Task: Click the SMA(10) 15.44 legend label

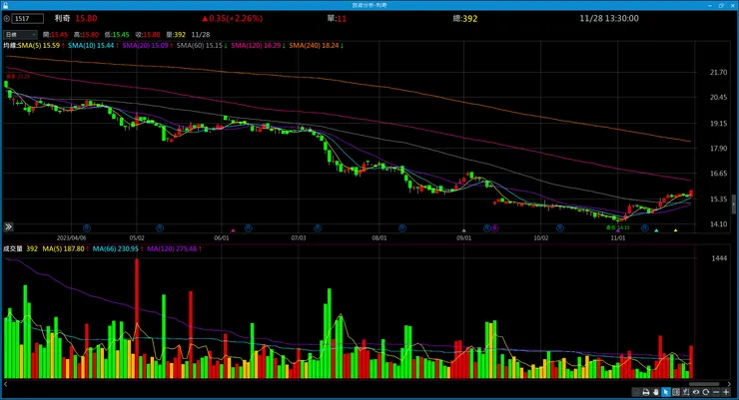Action: (91, 46)
